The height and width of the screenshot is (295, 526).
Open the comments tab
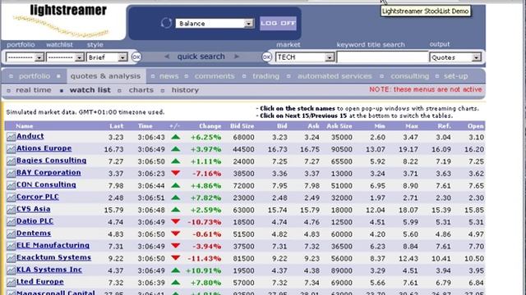click(215, 76)
